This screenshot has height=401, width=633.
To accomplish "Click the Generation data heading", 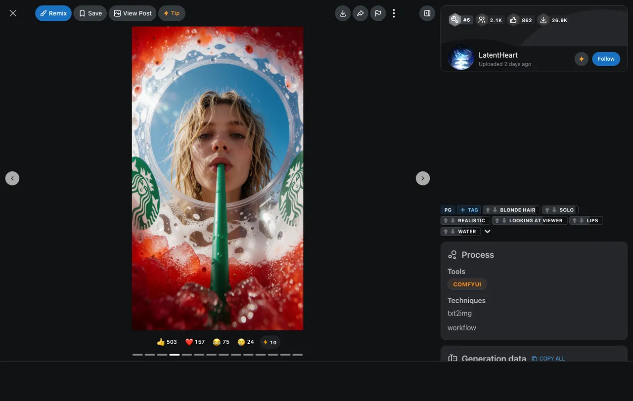I will coord(494,359).
